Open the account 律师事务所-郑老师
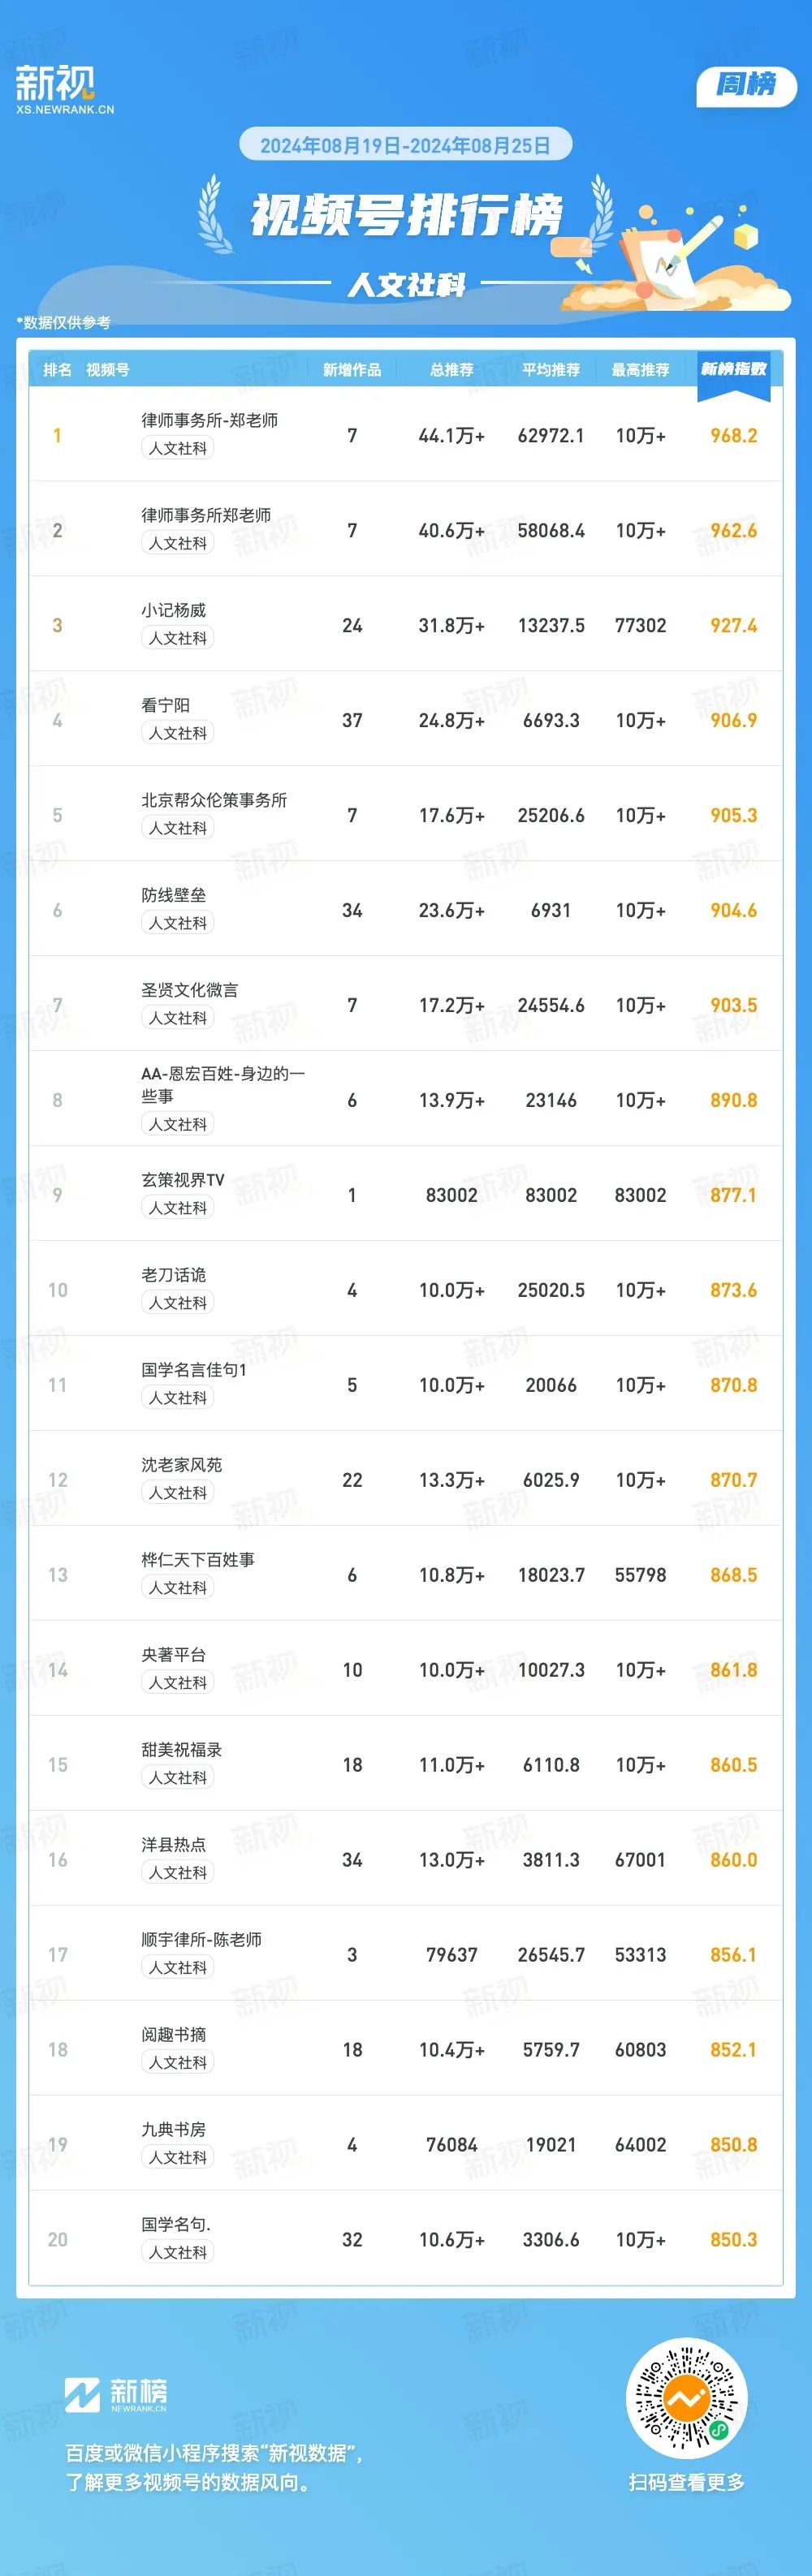The width and height of the screenshot is (812, 2576). tap(210, 420)
